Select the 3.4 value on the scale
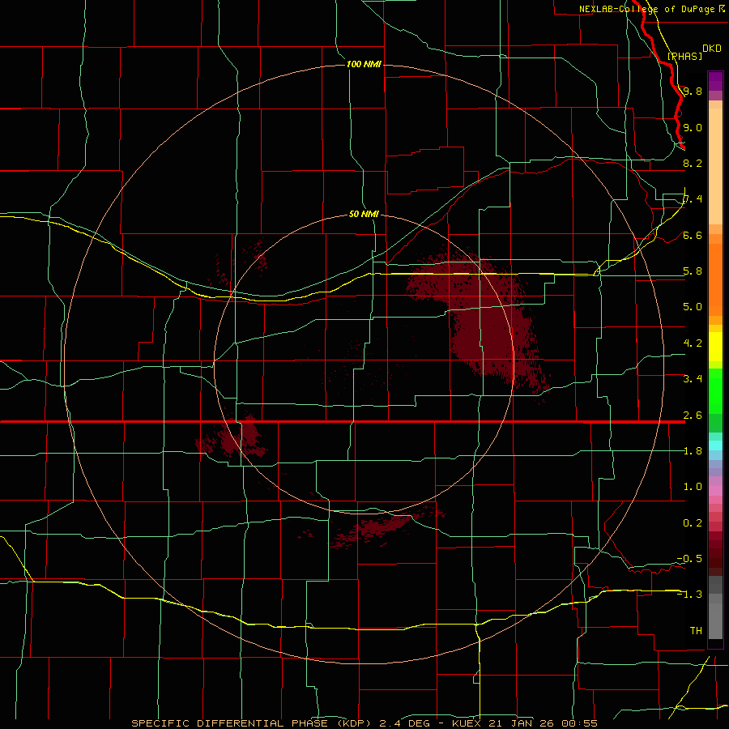The image size is (729, 729). (x=693, y=379)
